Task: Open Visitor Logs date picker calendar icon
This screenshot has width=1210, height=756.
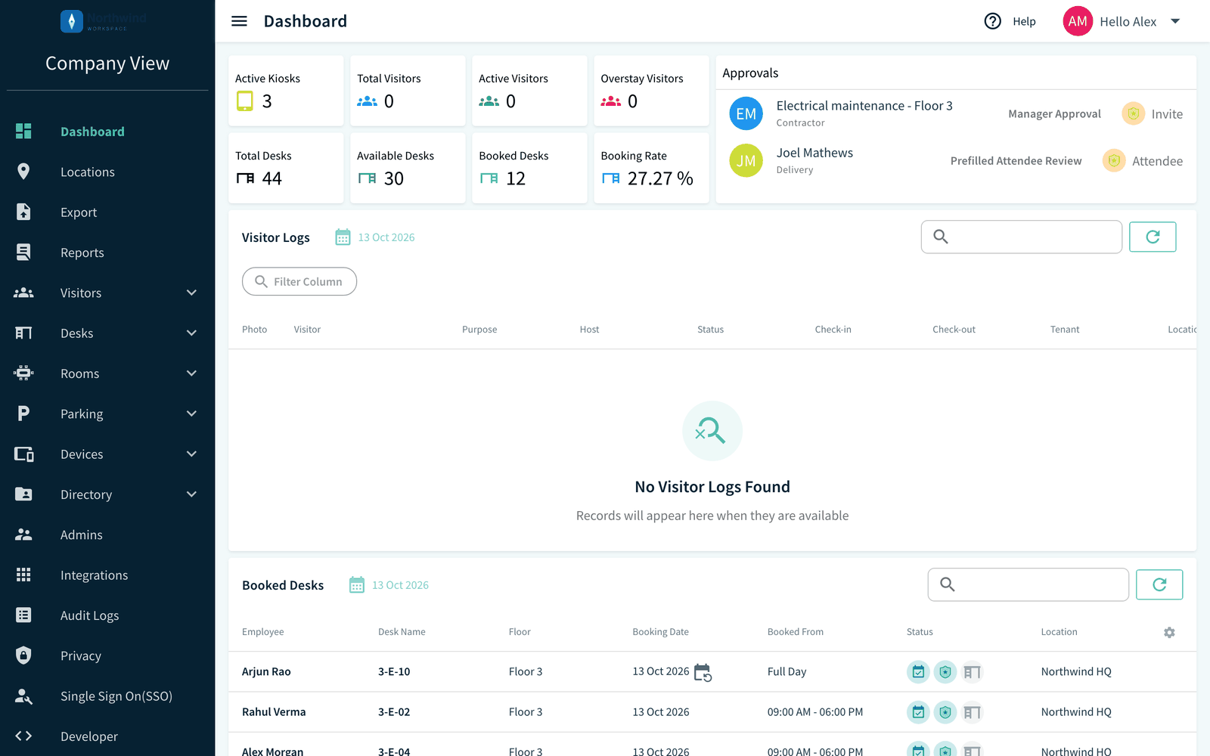Action: coord(343,237)
